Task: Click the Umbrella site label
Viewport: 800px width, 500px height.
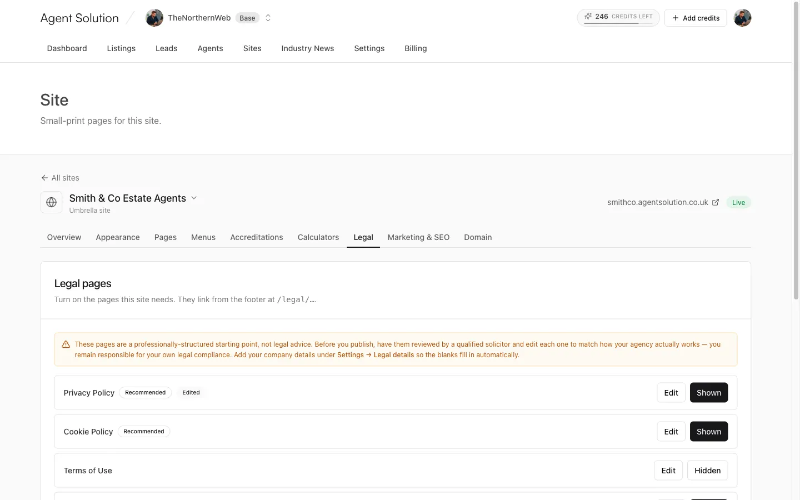Action: pos(90,211)
